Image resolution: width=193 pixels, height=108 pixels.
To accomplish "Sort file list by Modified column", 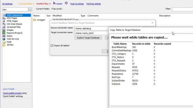I will click(57, 16).
